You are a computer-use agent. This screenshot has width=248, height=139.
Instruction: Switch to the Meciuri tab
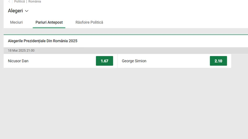16,22
